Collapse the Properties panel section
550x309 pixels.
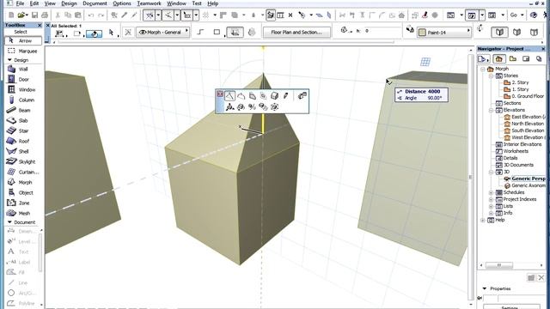pyautogui.click(x=485, y=288)
